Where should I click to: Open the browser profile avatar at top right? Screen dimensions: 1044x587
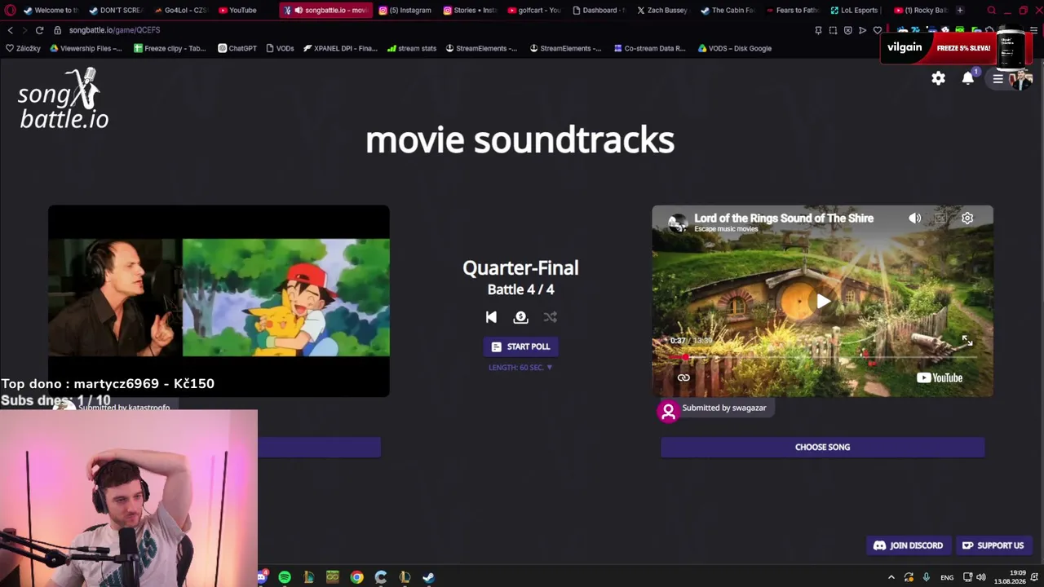click(1020, 79)
